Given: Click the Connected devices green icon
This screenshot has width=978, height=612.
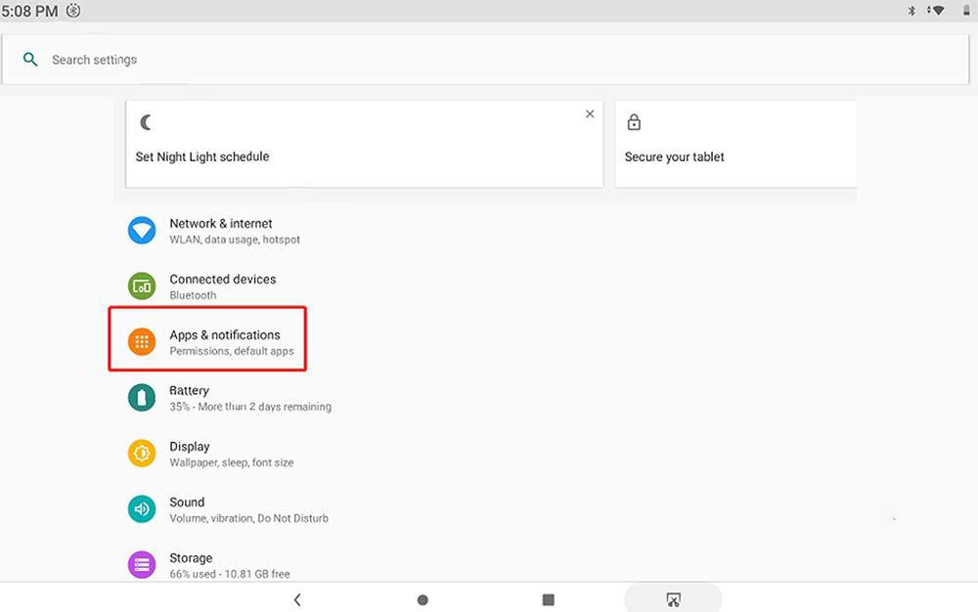Looking at the screenshot, I should pyautogui.click(x=142, y=286).
